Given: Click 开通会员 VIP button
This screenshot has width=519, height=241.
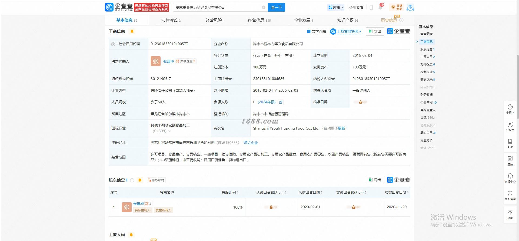Looking at the screenshot, I should 397,7.
